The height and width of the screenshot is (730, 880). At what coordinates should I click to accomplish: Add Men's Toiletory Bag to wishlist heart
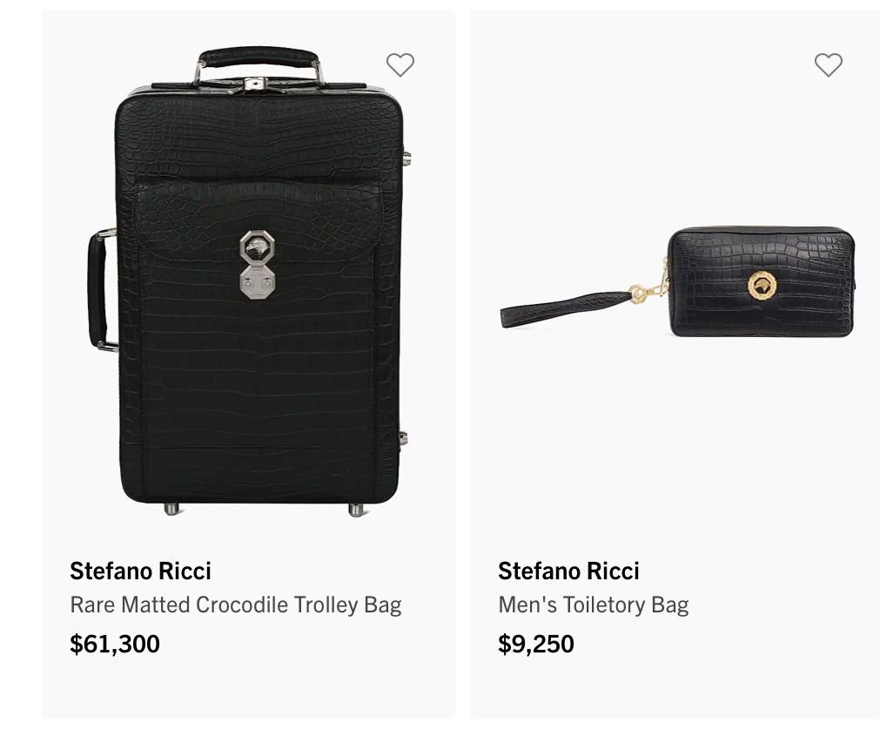(x=828, y=64)
